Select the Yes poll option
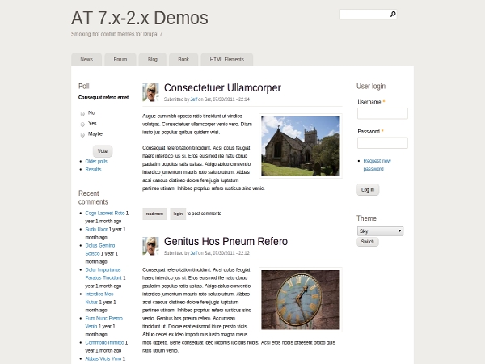 (x=82, y=124)
